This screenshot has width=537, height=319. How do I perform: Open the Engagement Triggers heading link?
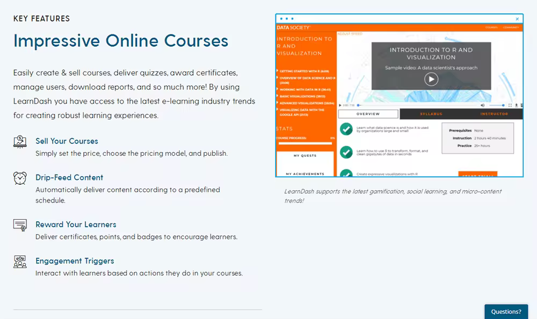(75, 261)
